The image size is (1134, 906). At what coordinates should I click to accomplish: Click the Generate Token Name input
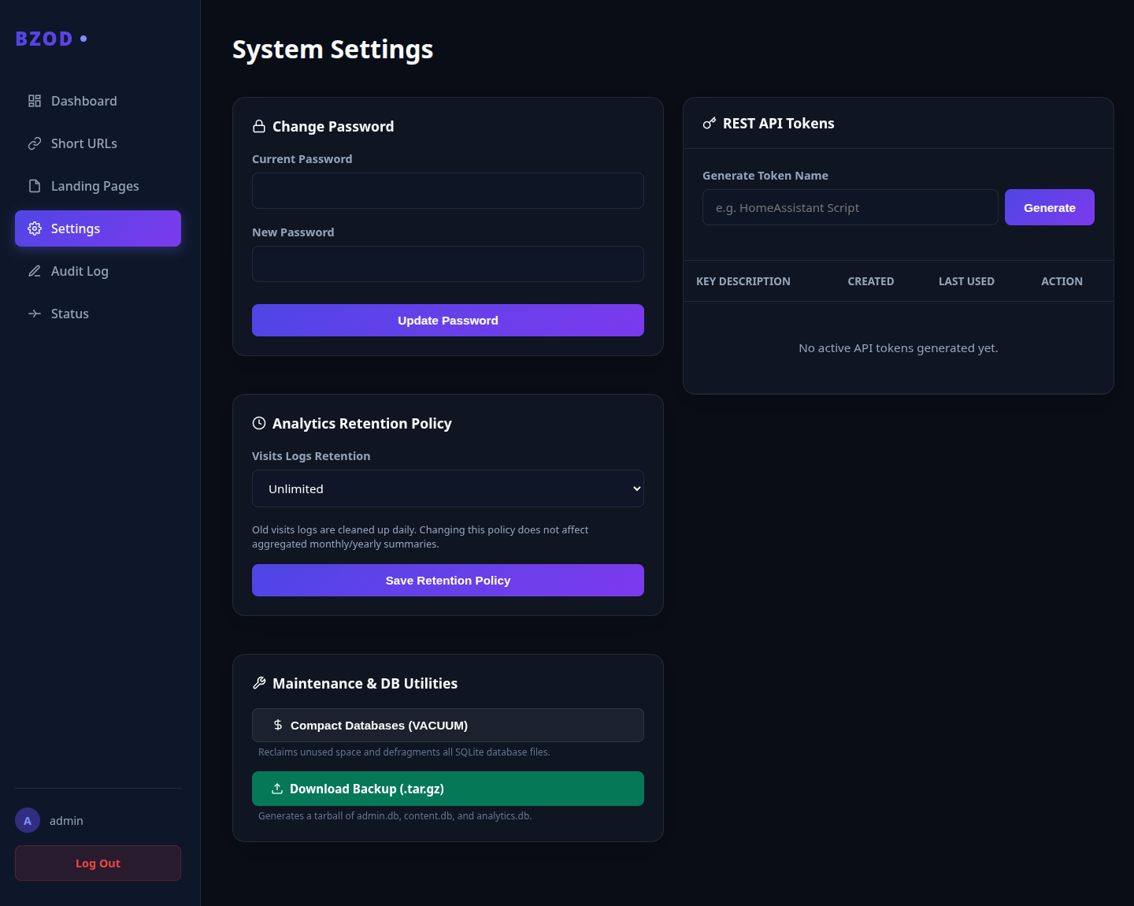[x=850, y=207]
